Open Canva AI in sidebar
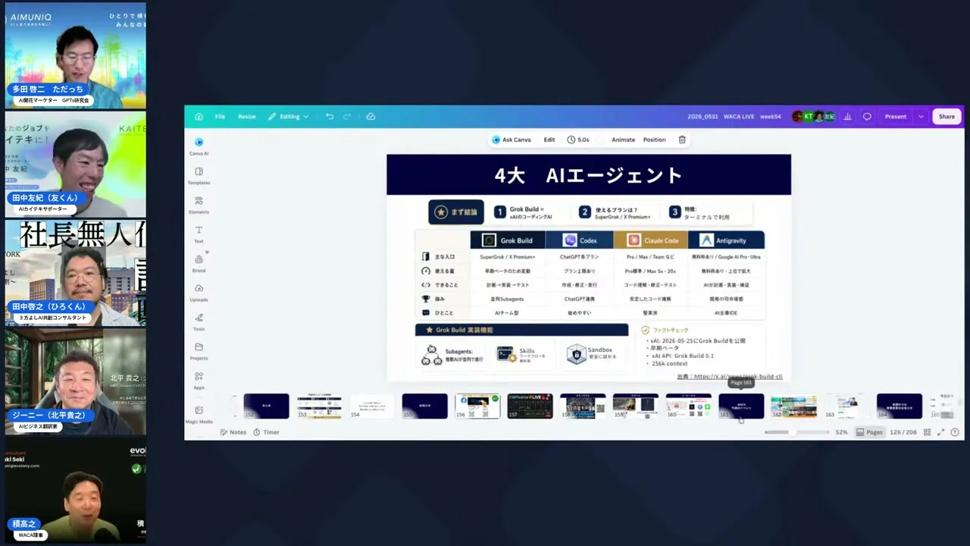 (x=199, y=146)
